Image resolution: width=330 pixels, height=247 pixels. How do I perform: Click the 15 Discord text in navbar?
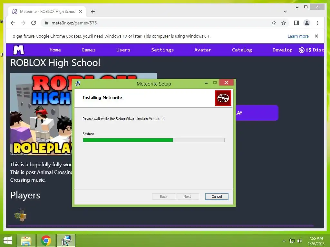click(315, 50)
